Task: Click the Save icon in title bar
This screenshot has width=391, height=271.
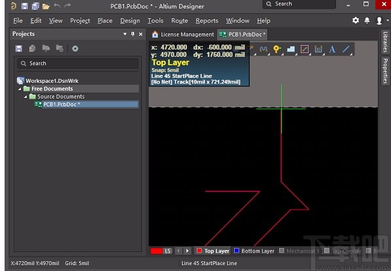Action: pyautogui.click(x=24, y=6)
